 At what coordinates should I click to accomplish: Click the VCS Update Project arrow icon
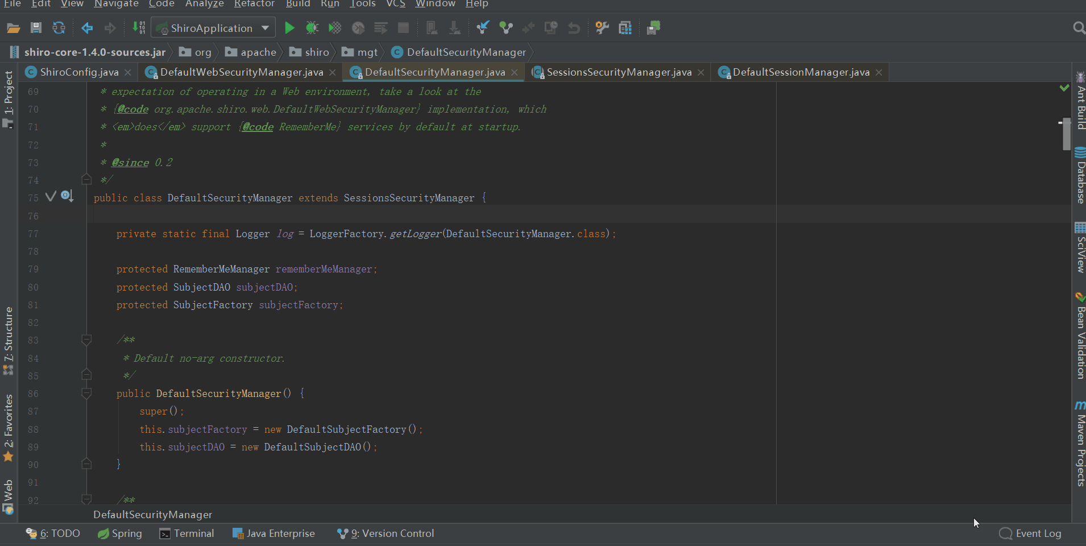click(483, 28)
